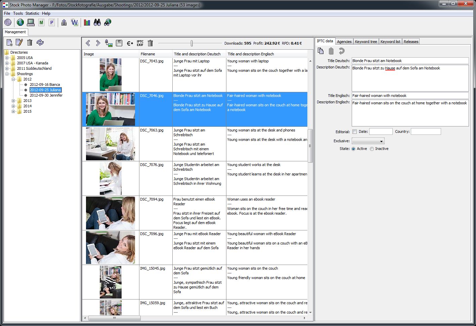Click the globe with binoculars icon
476x326 pixels.
(108, 22)
